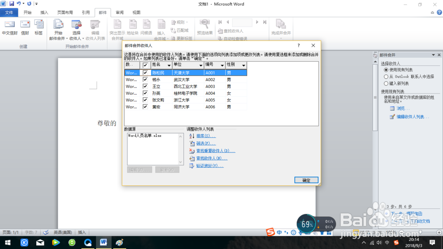Open 编号 column dropdown arrow
Viewport: 443px width, 249px height.
[222, 65]
